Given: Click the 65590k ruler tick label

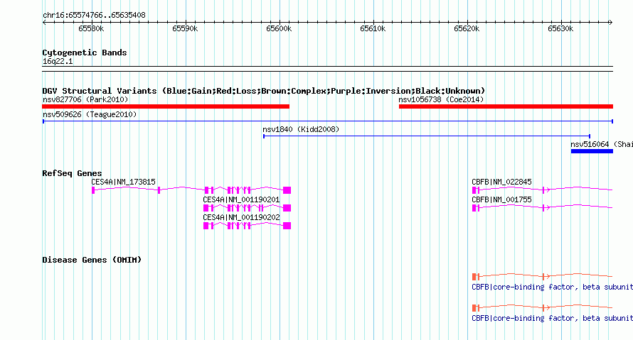Looking at the screenshot, I should tap(185, 28).
